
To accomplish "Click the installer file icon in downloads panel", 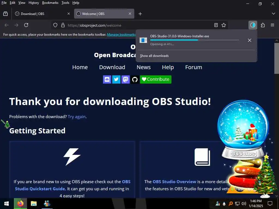I will 143,40.
